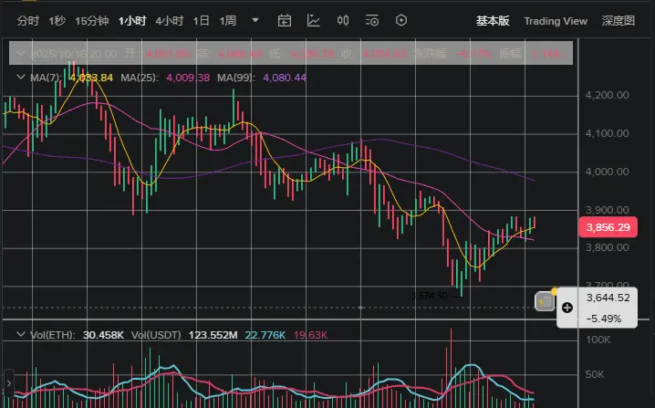The image size is (655, 408).
Task: Click the Vol(ETH) value 30.458K
Action: 103,335
